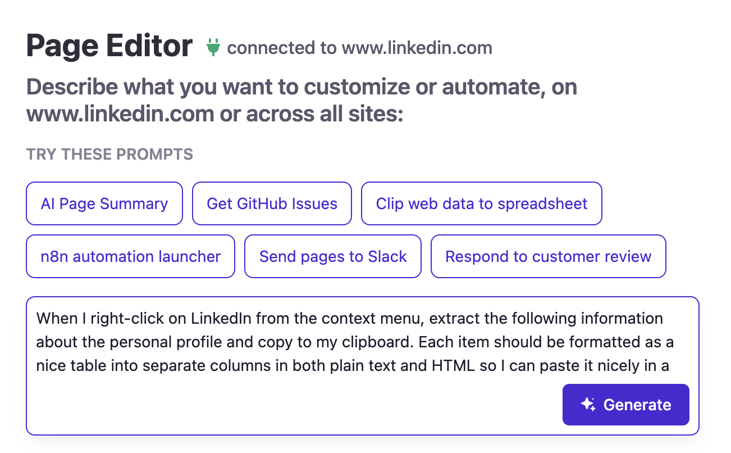
Task: Click the "Page Editor" title
Action: coord(109,46)
